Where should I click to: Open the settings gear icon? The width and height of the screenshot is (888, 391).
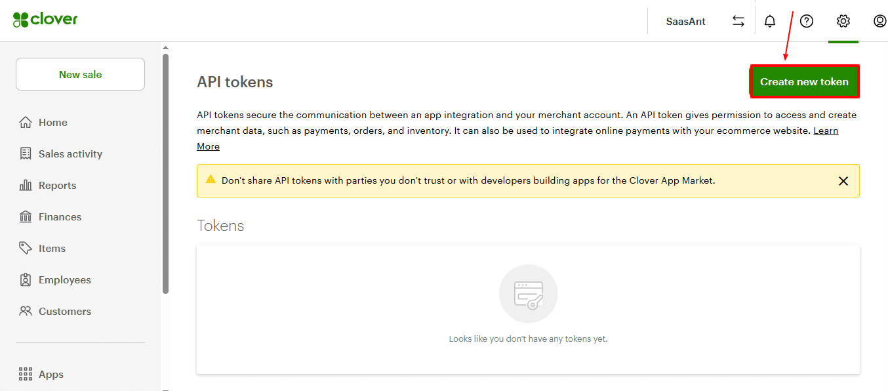coord(843,21)
